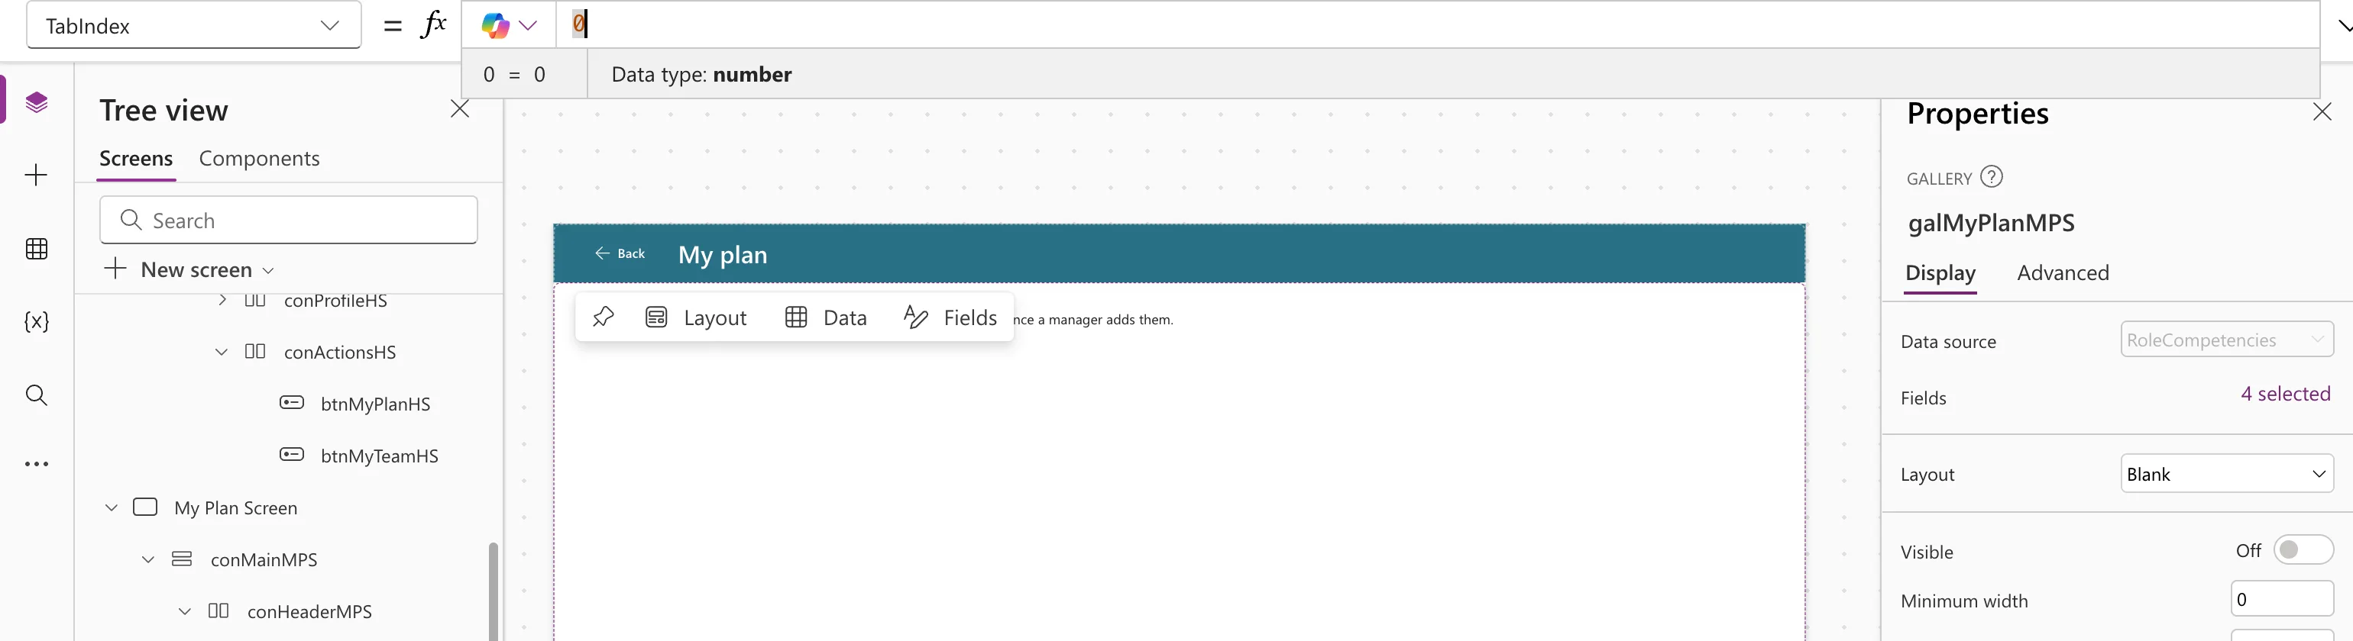Click the Copilot icon in formula bar
The width and height of the screenshot is (2353, 641).
(495, 25)
